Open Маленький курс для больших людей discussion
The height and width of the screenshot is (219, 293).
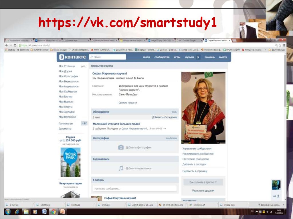[x=116, y=124]
